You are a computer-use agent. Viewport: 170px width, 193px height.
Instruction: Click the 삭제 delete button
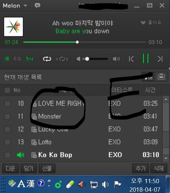coord(159,168)
